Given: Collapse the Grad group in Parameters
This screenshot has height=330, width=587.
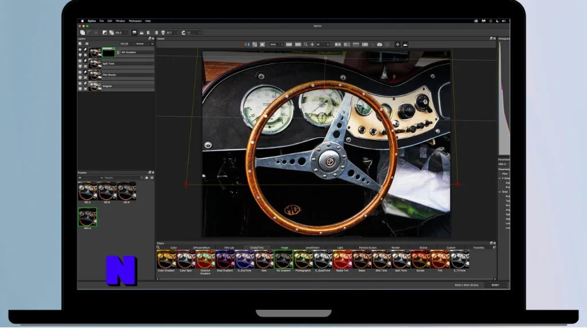Looking at the screenshot, I should point(500,192).
